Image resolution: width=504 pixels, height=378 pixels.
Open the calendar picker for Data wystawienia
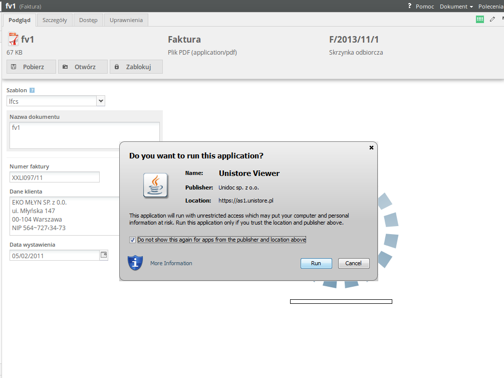[104, 255]
